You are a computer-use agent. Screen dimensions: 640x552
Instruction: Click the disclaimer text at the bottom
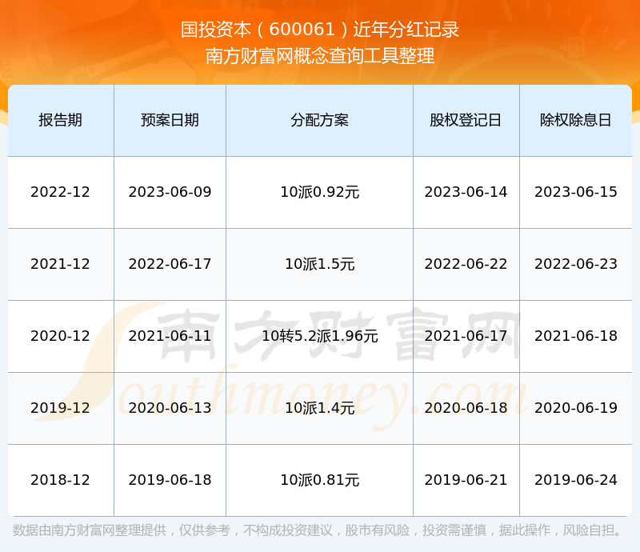318,530
